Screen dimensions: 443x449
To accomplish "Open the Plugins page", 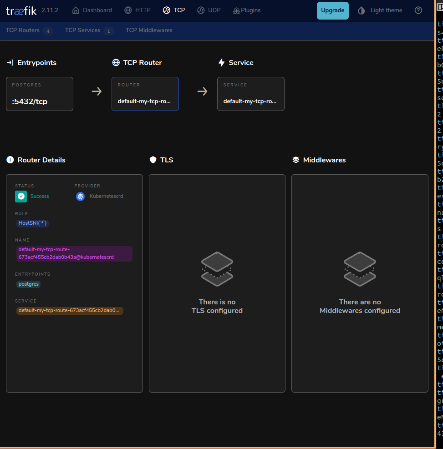I will [x=246, y=10].
